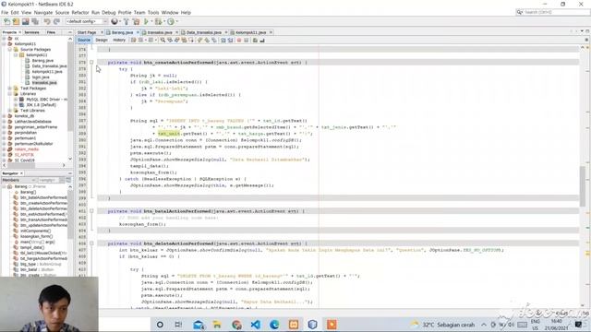This screenshot has width=591, height=332.
Task: Collapse the Source Packages node
Action: click(x=10, y=49)
